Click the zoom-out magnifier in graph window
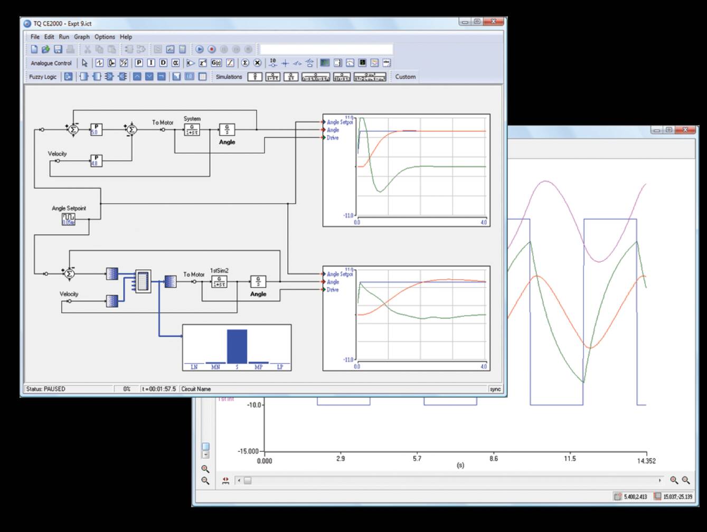707x532 pixels. coord(205,480)
